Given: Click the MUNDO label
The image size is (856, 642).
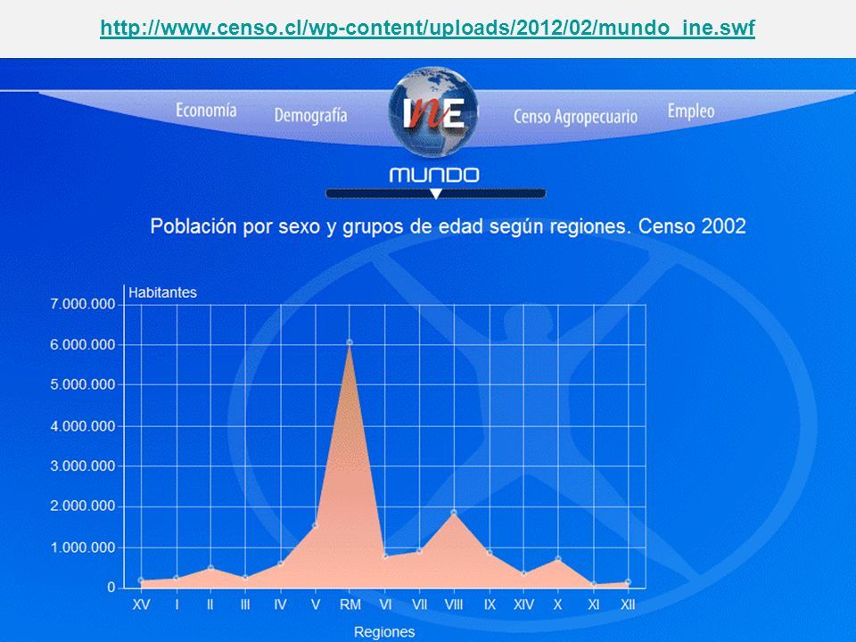Looking at the screenshot, I should (434, 176).
